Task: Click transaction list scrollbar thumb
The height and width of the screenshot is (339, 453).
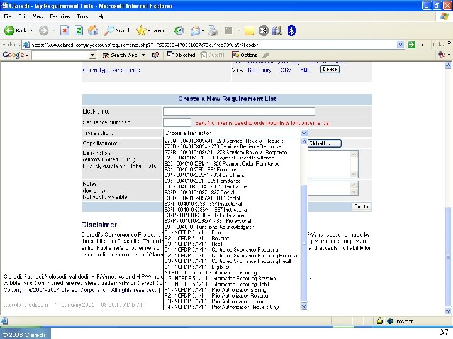Action: 304,244
